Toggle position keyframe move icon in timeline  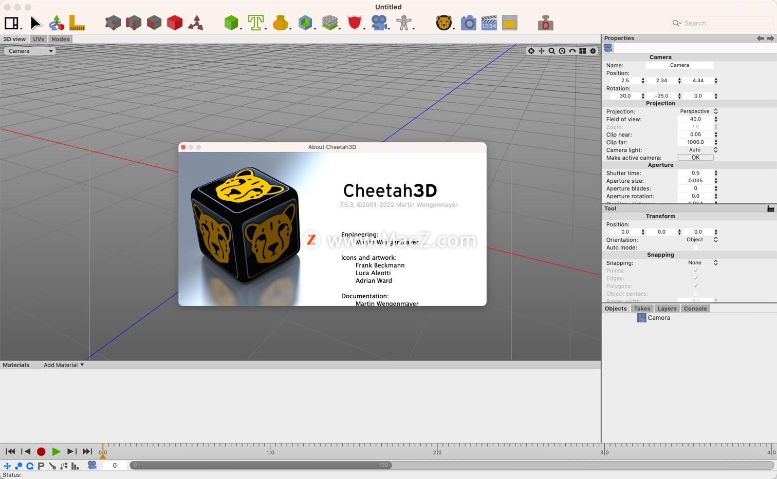7,466
